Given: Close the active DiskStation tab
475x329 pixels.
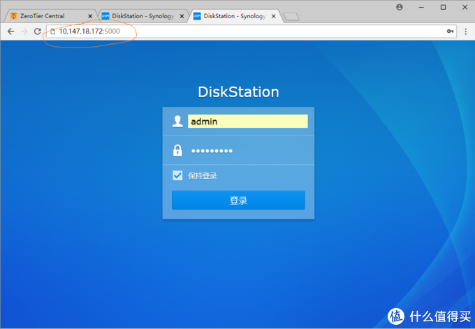Looking at the screenshot, I should point(274,16).
